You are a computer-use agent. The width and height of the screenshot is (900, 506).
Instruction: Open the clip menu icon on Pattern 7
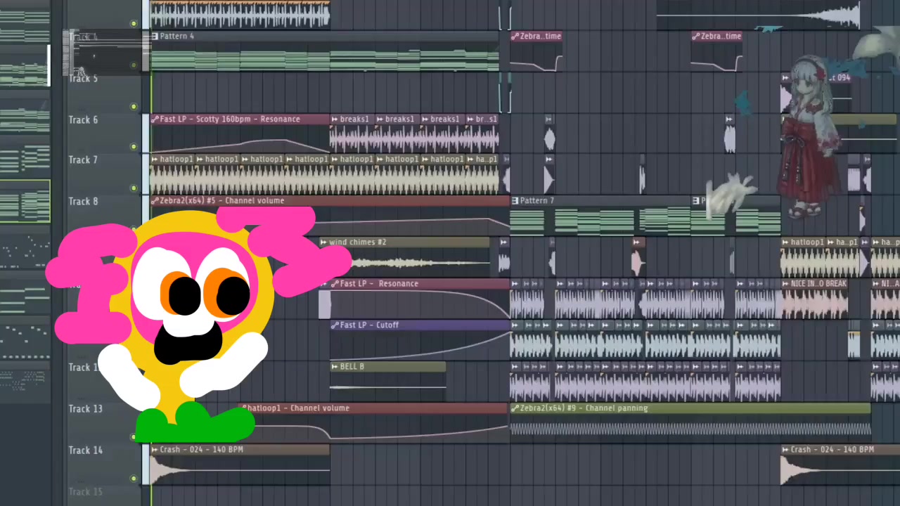tap(515, 201)
